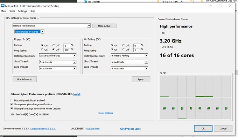Click Latest version is 5.2.1.4 link
Image resolution: width=238 pixels, height=137 pixels.
pos(43,129)
